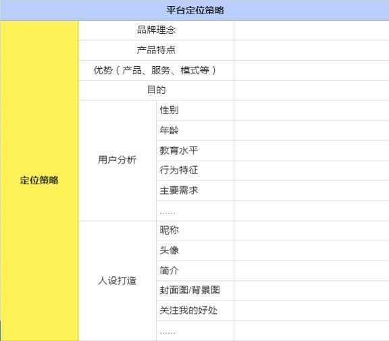The width and height of the screenshot is (389, 341).
Task: Select the 年龄 cell
Action: pos(195,130)
